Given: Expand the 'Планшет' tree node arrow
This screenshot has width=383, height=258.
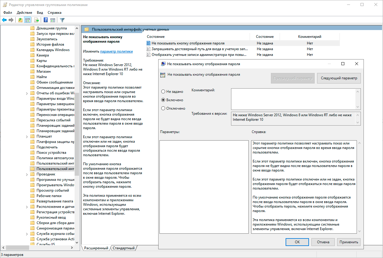Looking at the screenshot, I should [27, 136].
